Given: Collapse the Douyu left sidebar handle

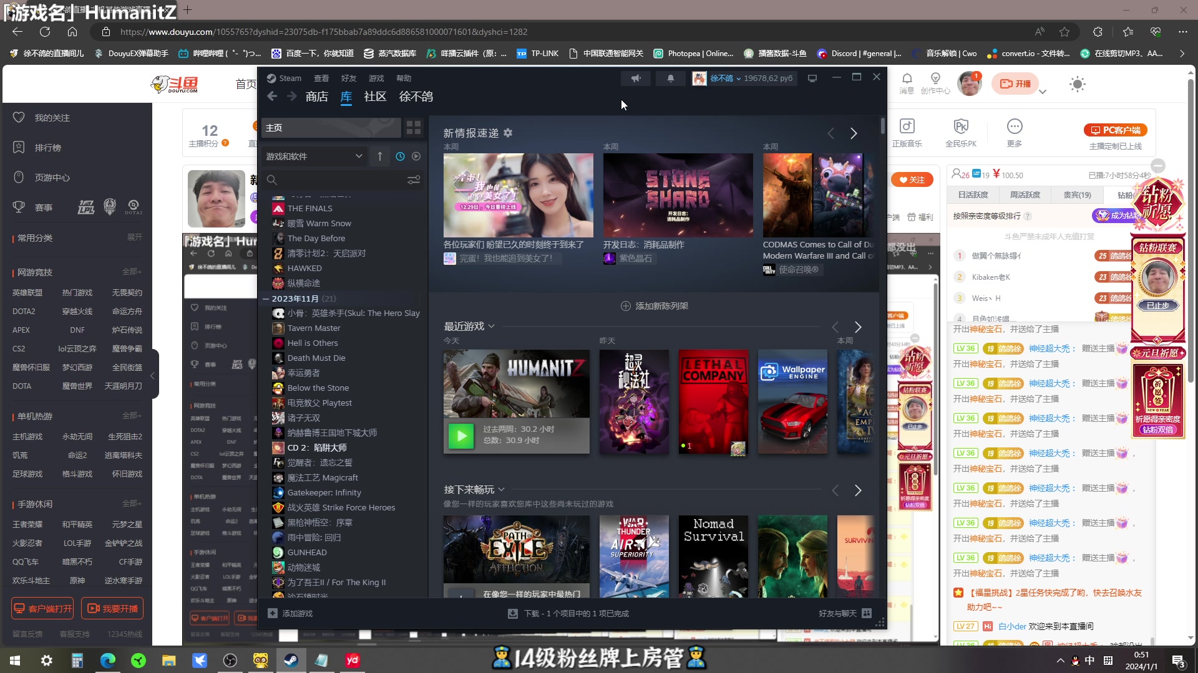Looking at the screenshot, I should click(x=152, y=375).
